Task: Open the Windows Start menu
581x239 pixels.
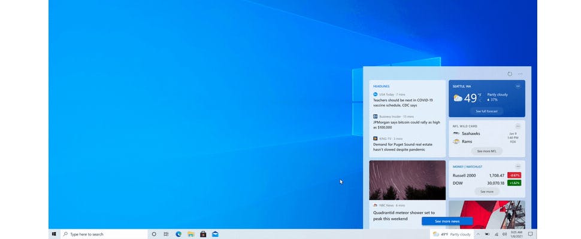Action: point(54,234)
